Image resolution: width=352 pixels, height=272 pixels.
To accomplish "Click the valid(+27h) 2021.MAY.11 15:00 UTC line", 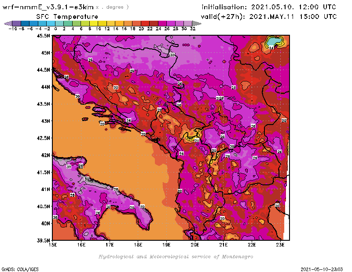I will (x=269, y=17).
